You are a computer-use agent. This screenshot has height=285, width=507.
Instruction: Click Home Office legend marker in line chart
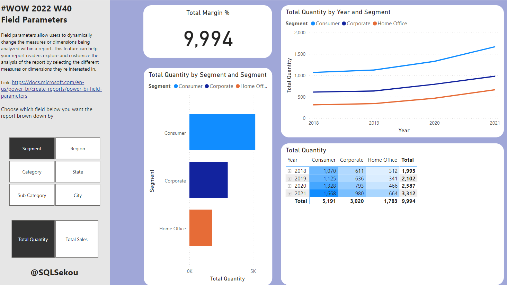point(375,24)
